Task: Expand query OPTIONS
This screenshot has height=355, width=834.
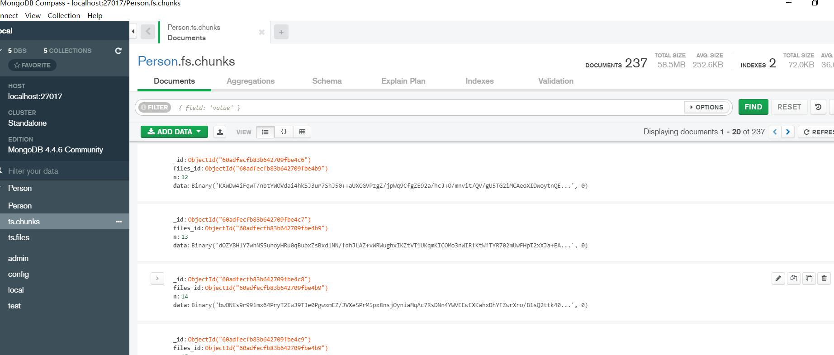Action: tap(706, 107)
